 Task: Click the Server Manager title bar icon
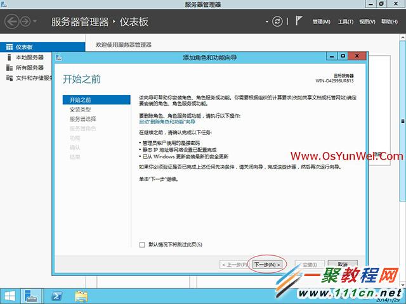coord(4,4)
